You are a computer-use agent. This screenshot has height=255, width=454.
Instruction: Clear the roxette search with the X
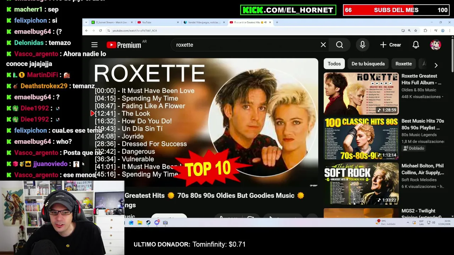323,45
